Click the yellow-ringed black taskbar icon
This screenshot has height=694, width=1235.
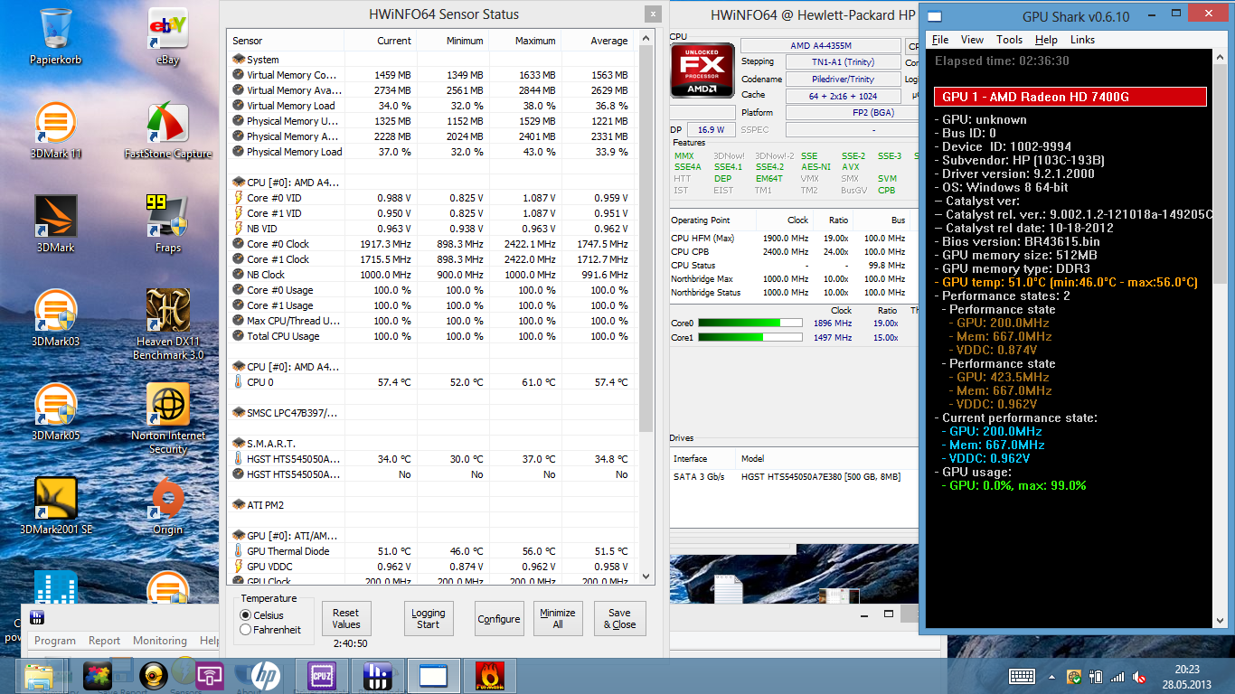click(153, 676)
